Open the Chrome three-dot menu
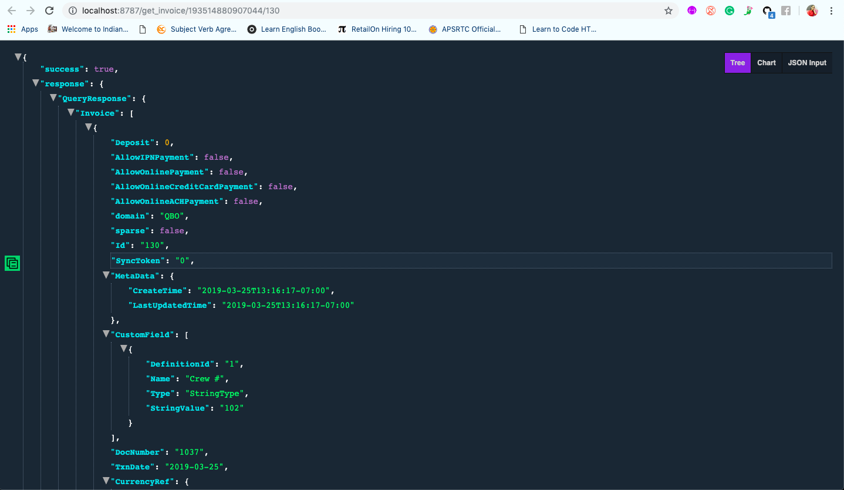Viewport: 844px width, 490px height. pos(831,11)
